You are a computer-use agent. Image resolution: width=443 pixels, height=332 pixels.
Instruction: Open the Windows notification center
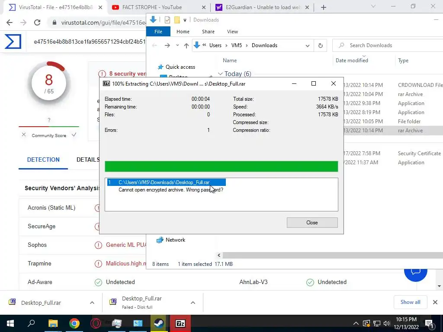pos(429,323)
